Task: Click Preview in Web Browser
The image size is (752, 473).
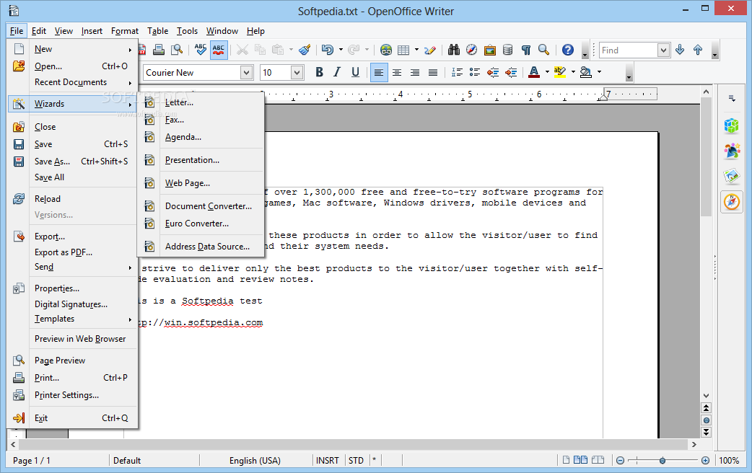Action: tap(72, 339)
